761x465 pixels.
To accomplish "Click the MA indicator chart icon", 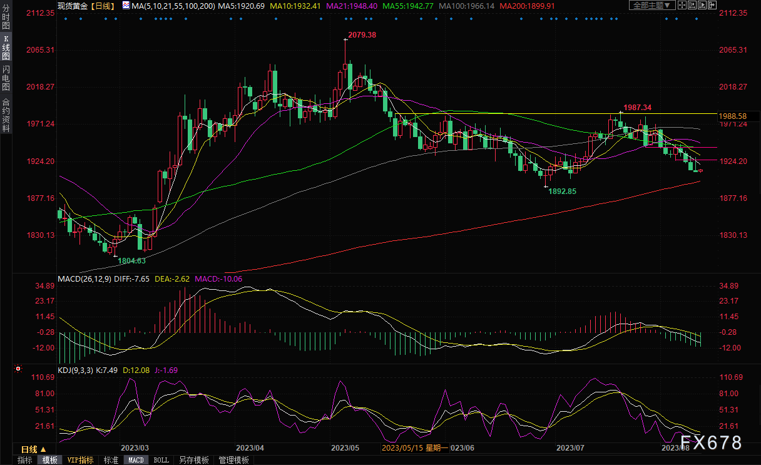I will point(126,5).
